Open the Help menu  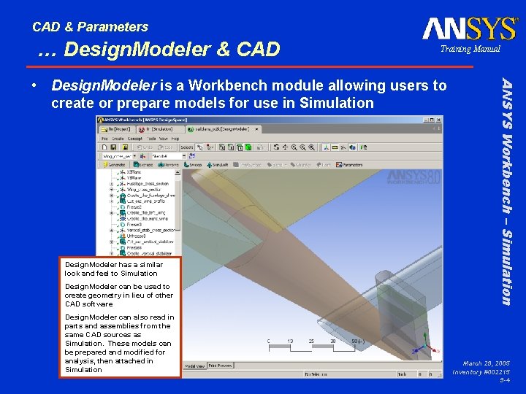[175, 139]
